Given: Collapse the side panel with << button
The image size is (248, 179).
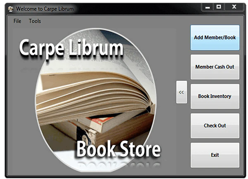Looking at the screenshot, I should [181, 92].
